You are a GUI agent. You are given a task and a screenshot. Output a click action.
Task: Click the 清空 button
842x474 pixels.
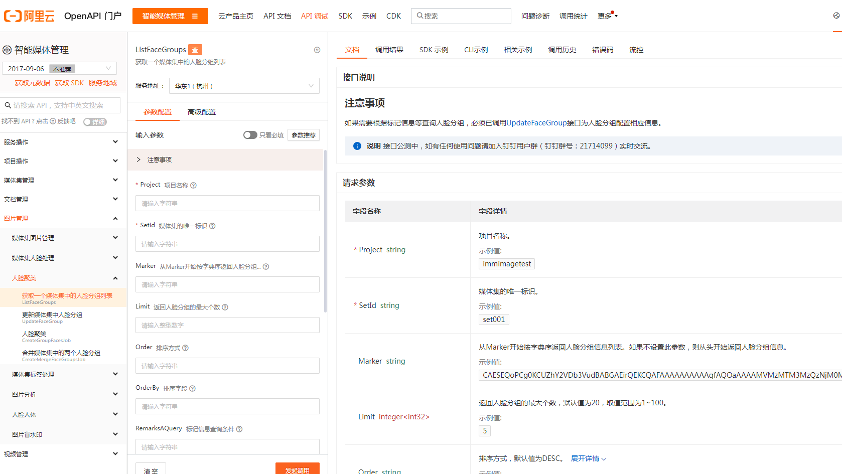[x=151, y=468]
